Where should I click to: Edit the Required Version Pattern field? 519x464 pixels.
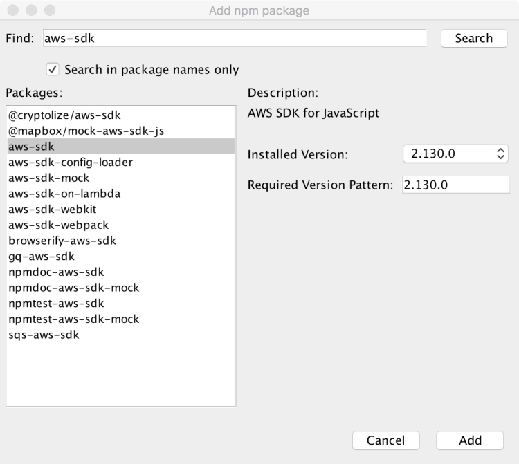click(x=456, y=185)
